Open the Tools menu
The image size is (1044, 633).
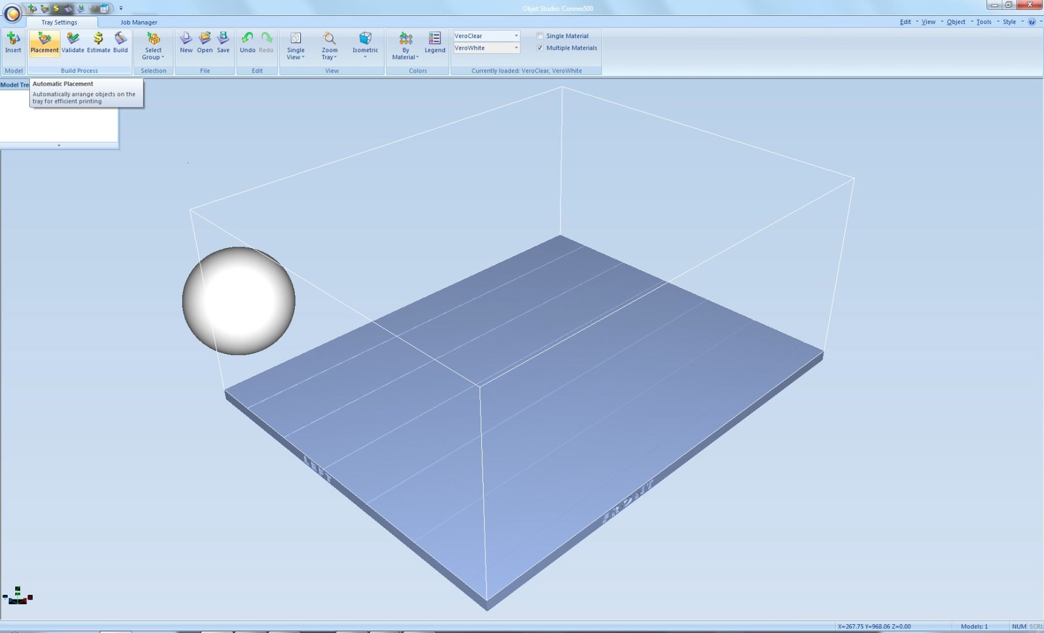pyautogui.click(x=984, y=21)
